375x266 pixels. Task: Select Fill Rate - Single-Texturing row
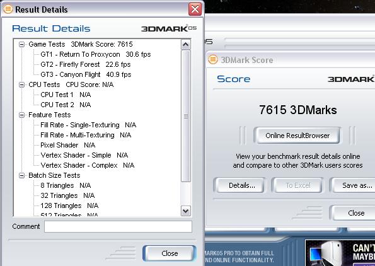88,125
